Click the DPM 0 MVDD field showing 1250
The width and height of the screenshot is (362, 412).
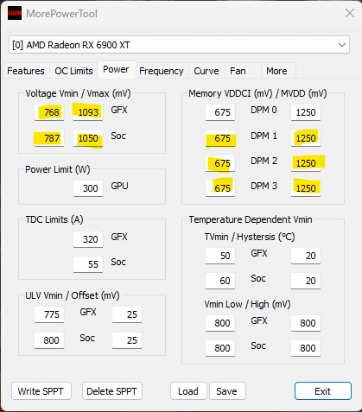click(306, 112)
